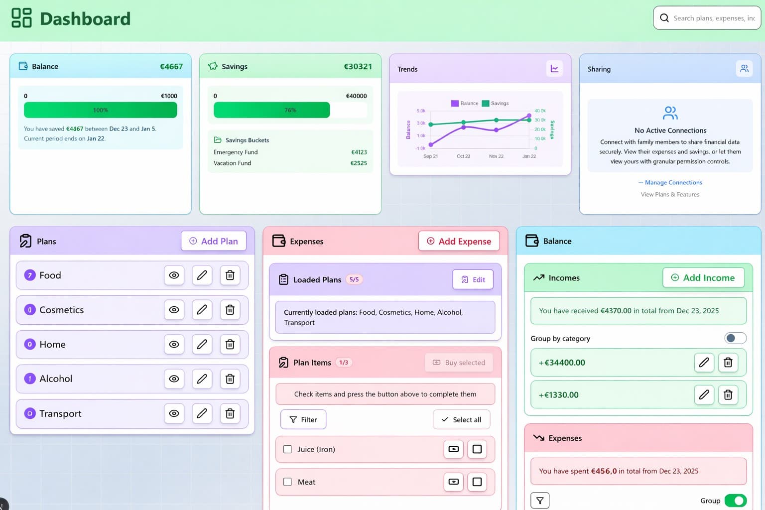Edit the Transport plan

(x=202, y=413)
